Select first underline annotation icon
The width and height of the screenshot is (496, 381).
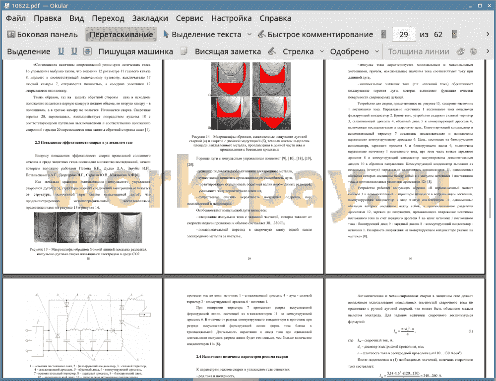point(61,51)
